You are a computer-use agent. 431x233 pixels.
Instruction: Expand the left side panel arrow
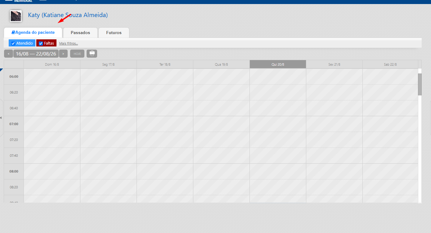click(1, 118)
